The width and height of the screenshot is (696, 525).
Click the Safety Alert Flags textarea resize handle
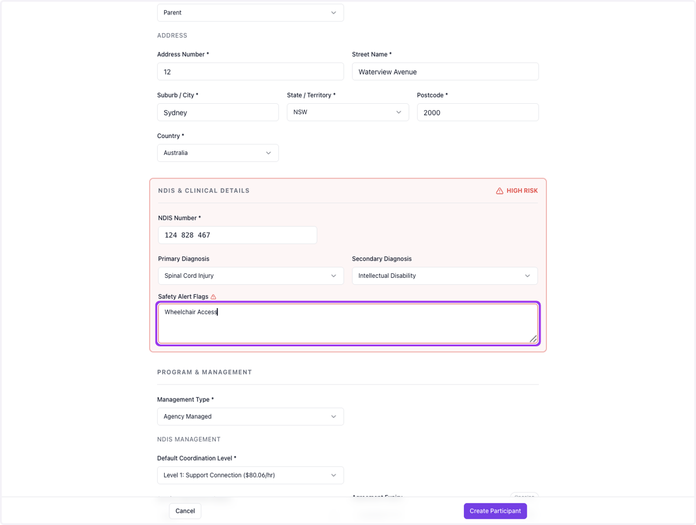(533, 339)
